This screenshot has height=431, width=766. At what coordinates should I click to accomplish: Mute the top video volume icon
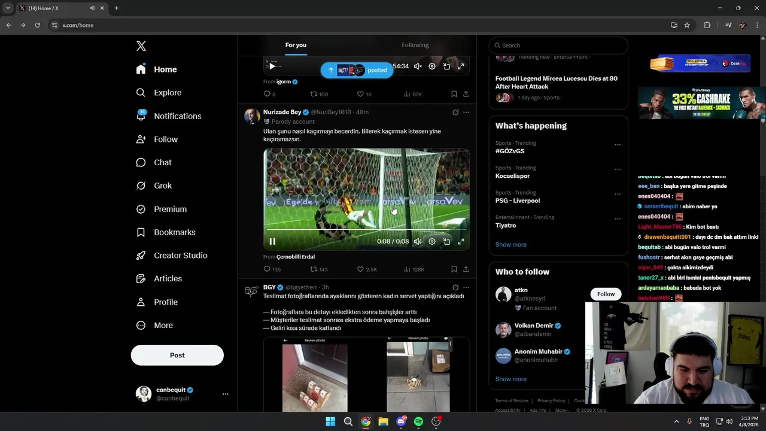[x=418, y=66]
